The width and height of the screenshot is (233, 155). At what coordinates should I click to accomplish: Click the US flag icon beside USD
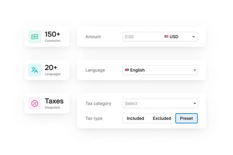[x=167, y=37]
